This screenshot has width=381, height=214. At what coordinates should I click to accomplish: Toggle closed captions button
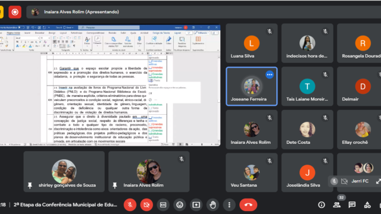(x=163, y=204)
